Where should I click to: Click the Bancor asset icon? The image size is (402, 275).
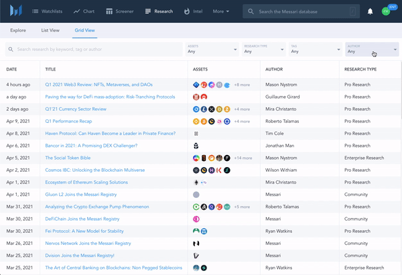(196, 146)
